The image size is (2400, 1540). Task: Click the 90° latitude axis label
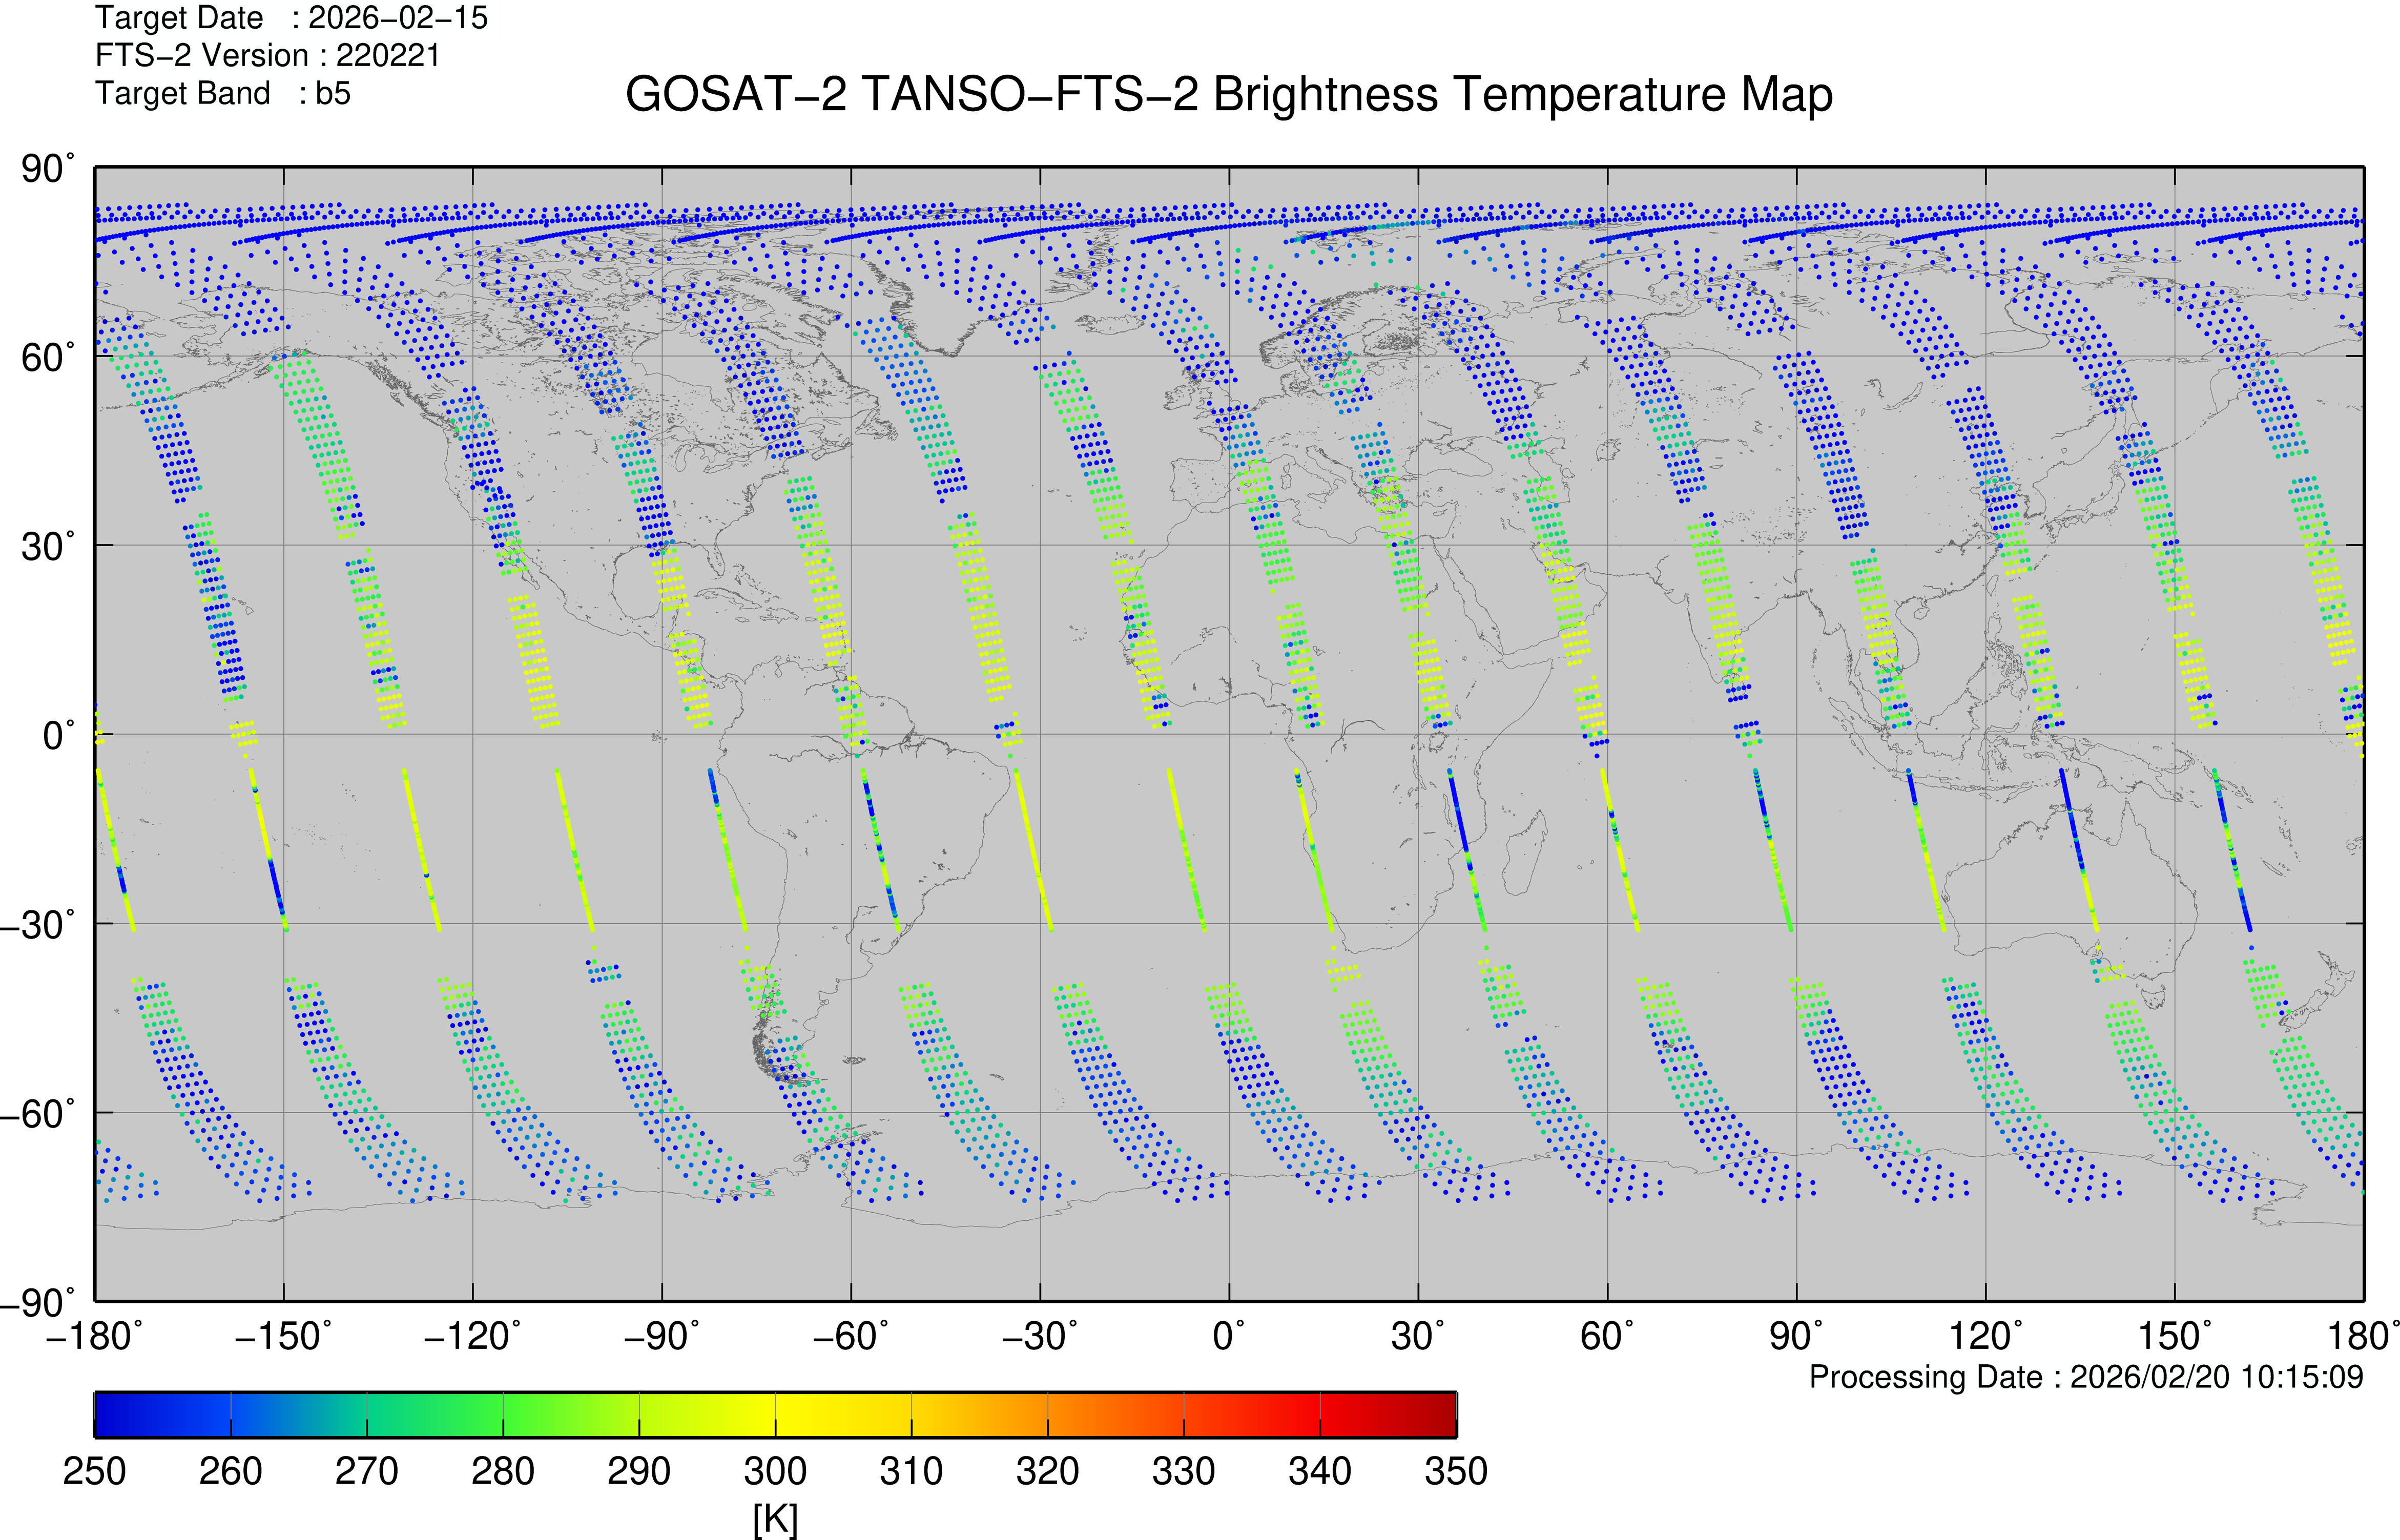(x=47, y=169)
